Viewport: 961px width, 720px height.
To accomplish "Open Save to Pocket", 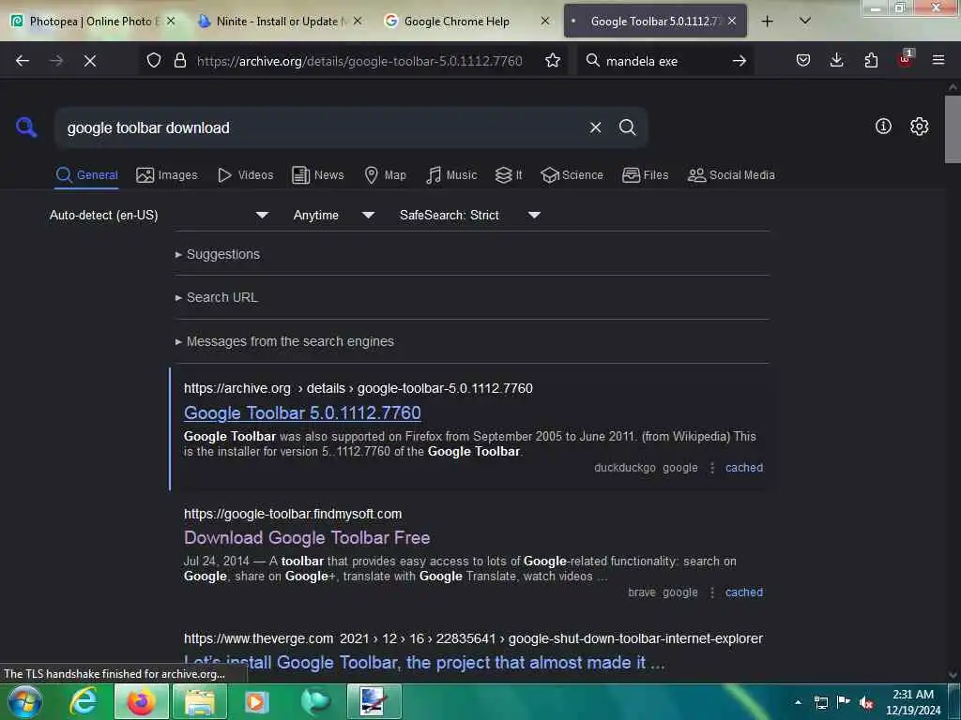I will [x=803, y=61].
